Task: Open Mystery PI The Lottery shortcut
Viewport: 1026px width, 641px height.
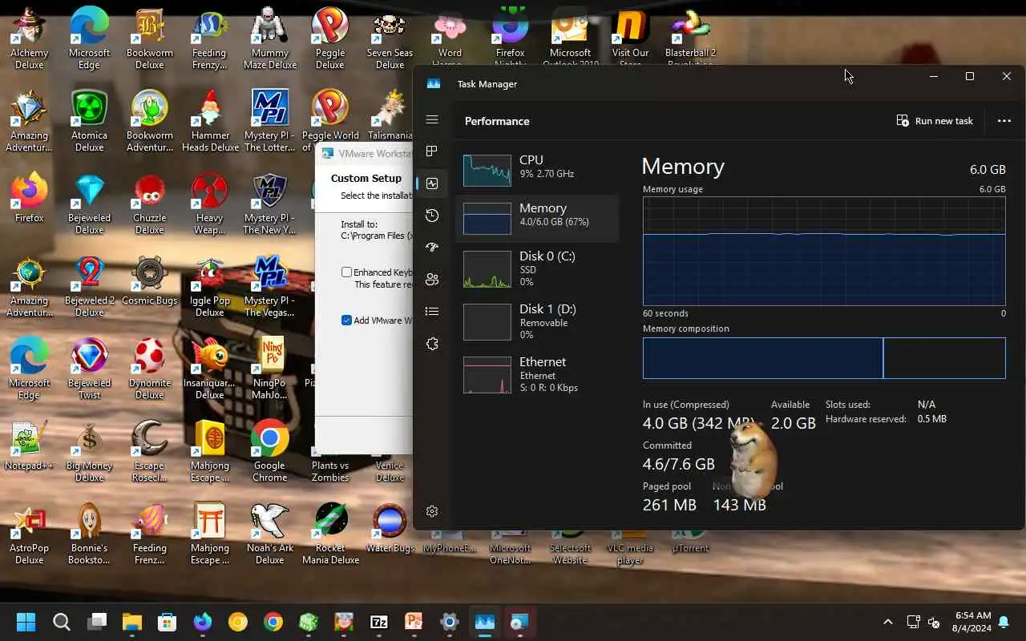Action: coord(270,122)
